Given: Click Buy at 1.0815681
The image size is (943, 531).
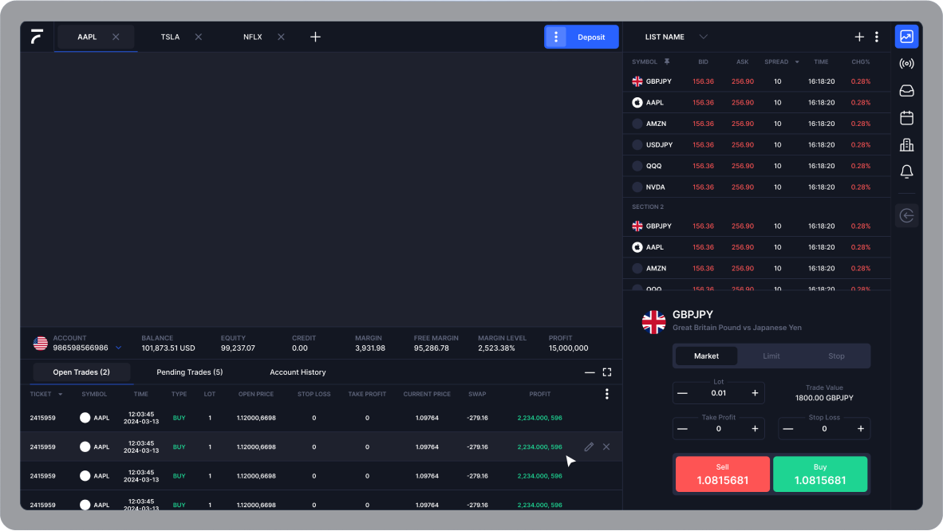Looking at the screenshot, I should point(819,474).
